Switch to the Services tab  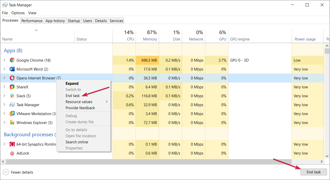pyautogui.click(x=116, y=21)
